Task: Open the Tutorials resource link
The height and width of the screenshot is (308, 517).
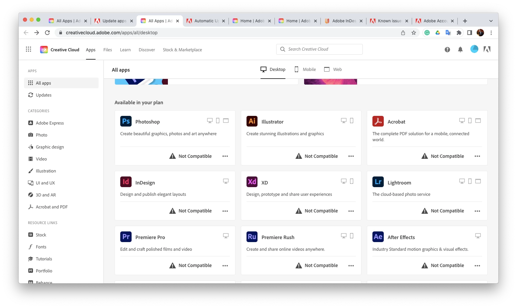Action: pos(61,259)
